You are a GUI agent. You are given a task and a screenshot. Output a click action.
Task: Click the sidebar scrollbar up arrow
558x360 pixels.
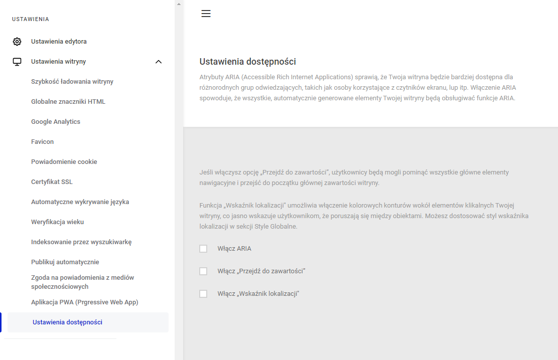(x=179, y=5)
